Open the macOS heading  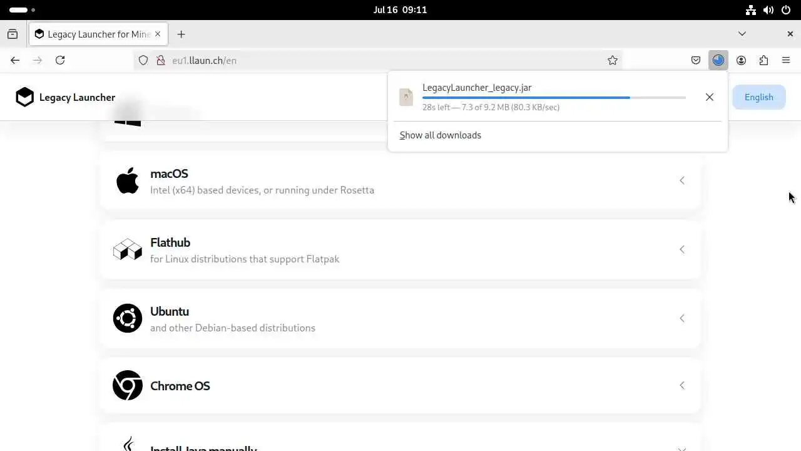click(169, 174)
